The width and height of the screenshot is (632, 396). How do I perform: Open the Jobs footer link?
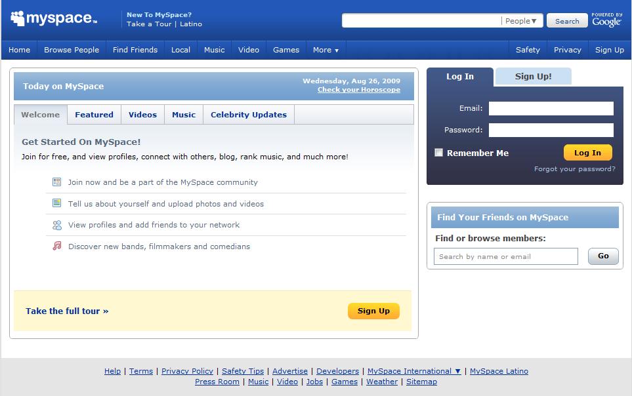point(314,382)
